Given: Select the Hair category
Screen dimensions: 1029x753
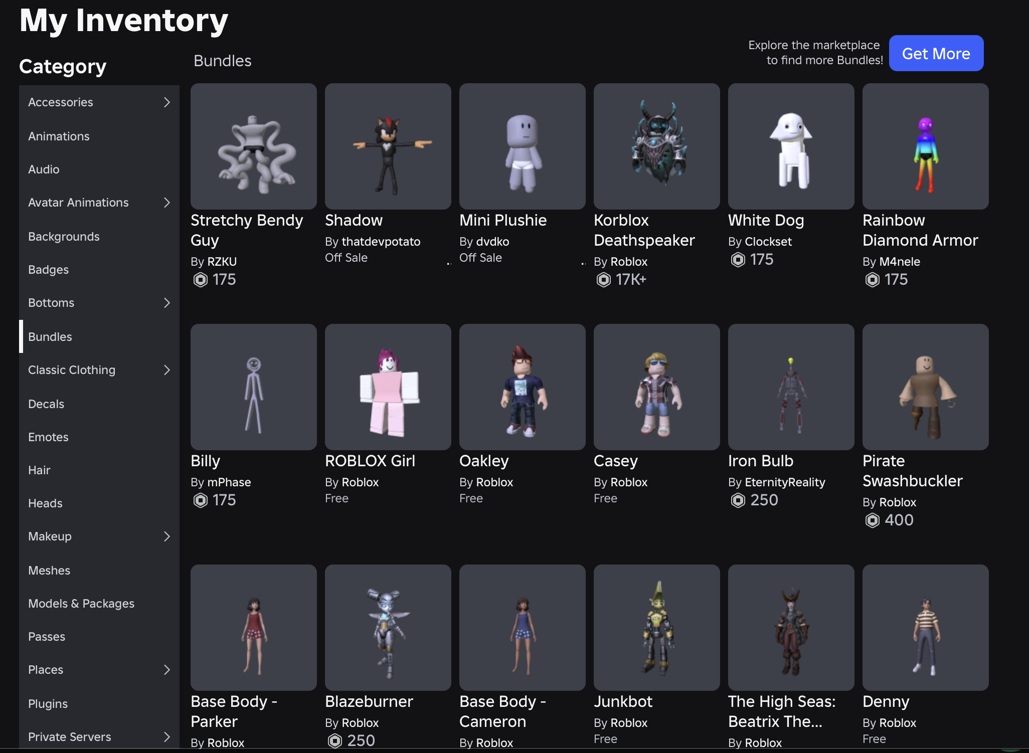Looking at the screenshot, I should click(x=99, y=470).
